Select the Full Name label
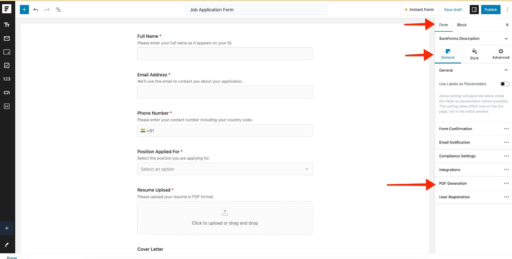512x259 pixels. coord(148,36)
